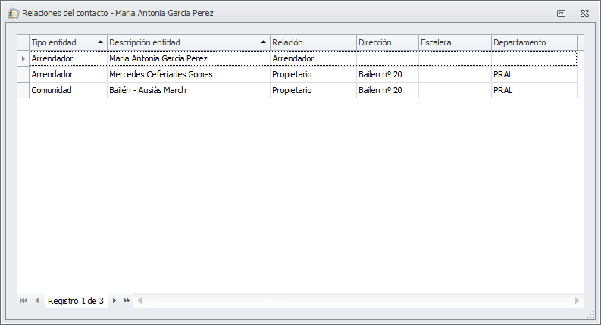Sort by Descripción entidad column header
Image resolution: width=601 pixels, height=325 pixels.
coord(187,42)
